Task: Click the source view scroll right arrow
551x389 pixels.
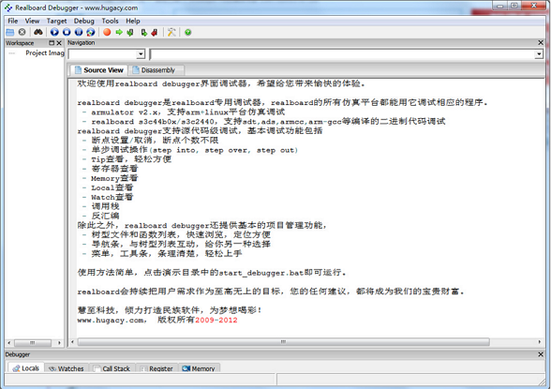Action: coord(540,342)
